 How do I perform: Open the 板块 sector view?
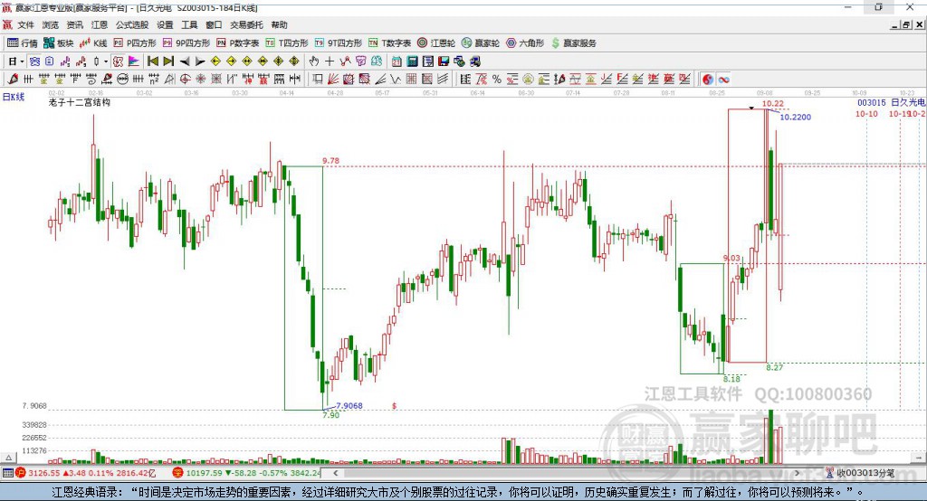(x=58, y=43)
